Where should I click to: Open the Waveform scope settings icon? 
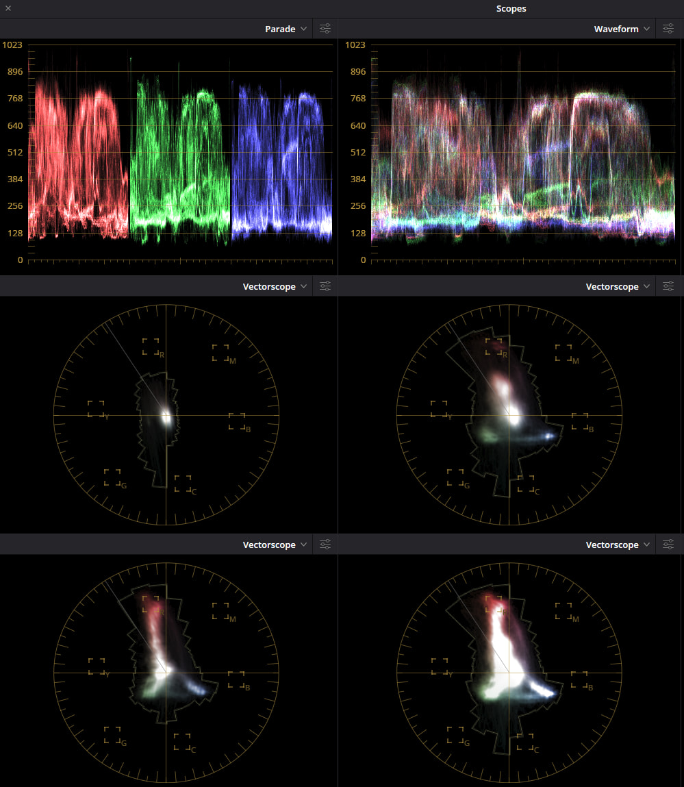tap(668, 29)
